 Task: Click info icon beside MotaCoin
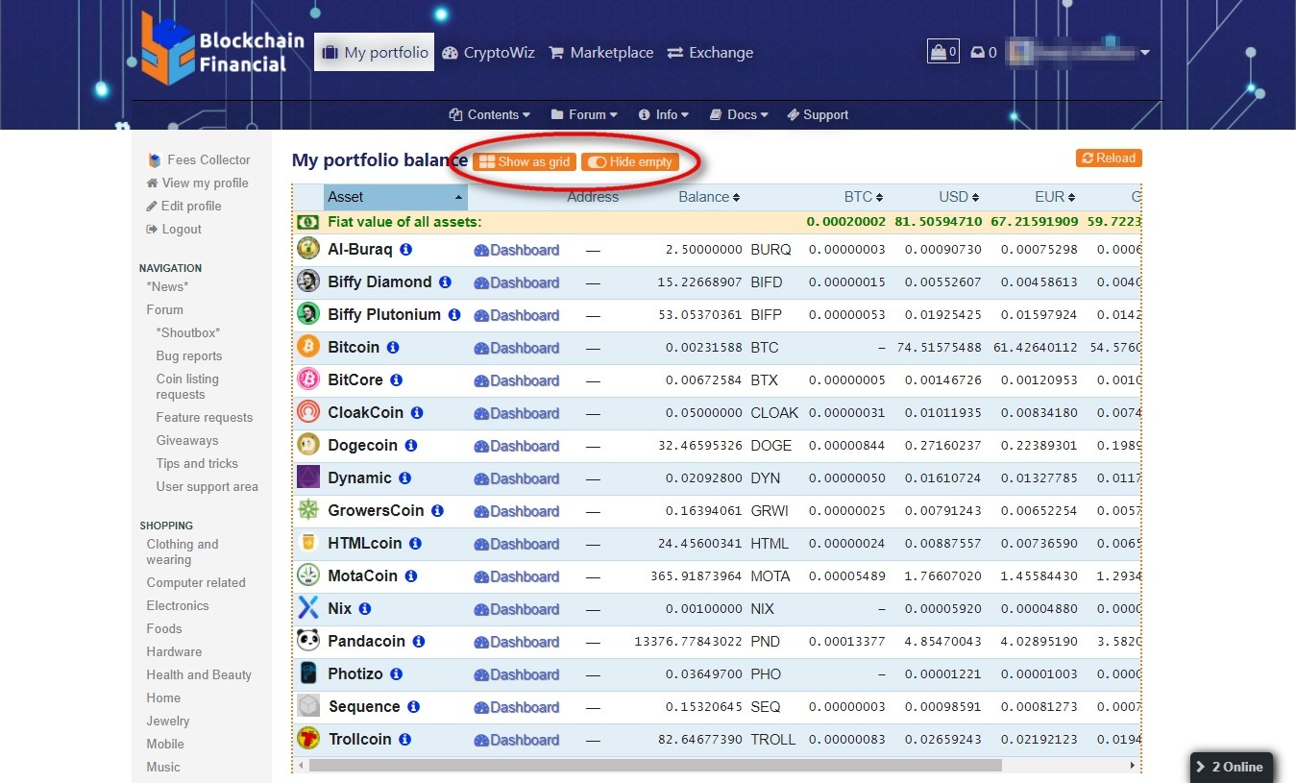click(x=411, y=575)
